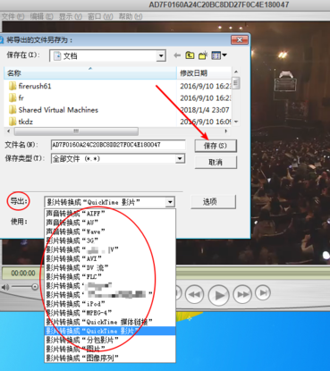Choose 影片转换成 "图片" export option
330x371 pixels.
pyautogui.click(x=110, y=349)
